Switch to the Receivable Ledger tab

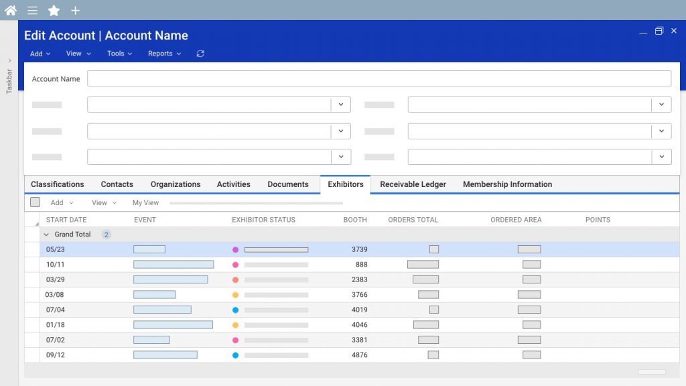pyautogui.click(x=413, y=184)
